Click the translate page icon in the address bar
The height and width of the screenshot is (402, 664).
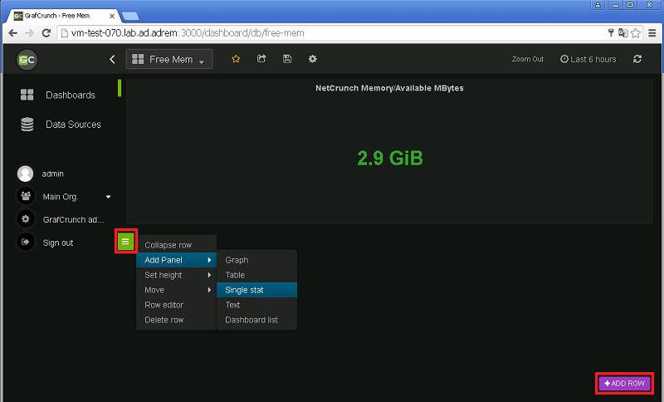tap(623, 32)
